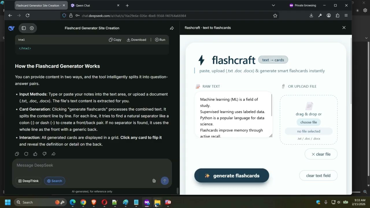Close the Qwen Chat tab
Screen dimensions: 370x208
pyautogui.click(x=118, y=5)
